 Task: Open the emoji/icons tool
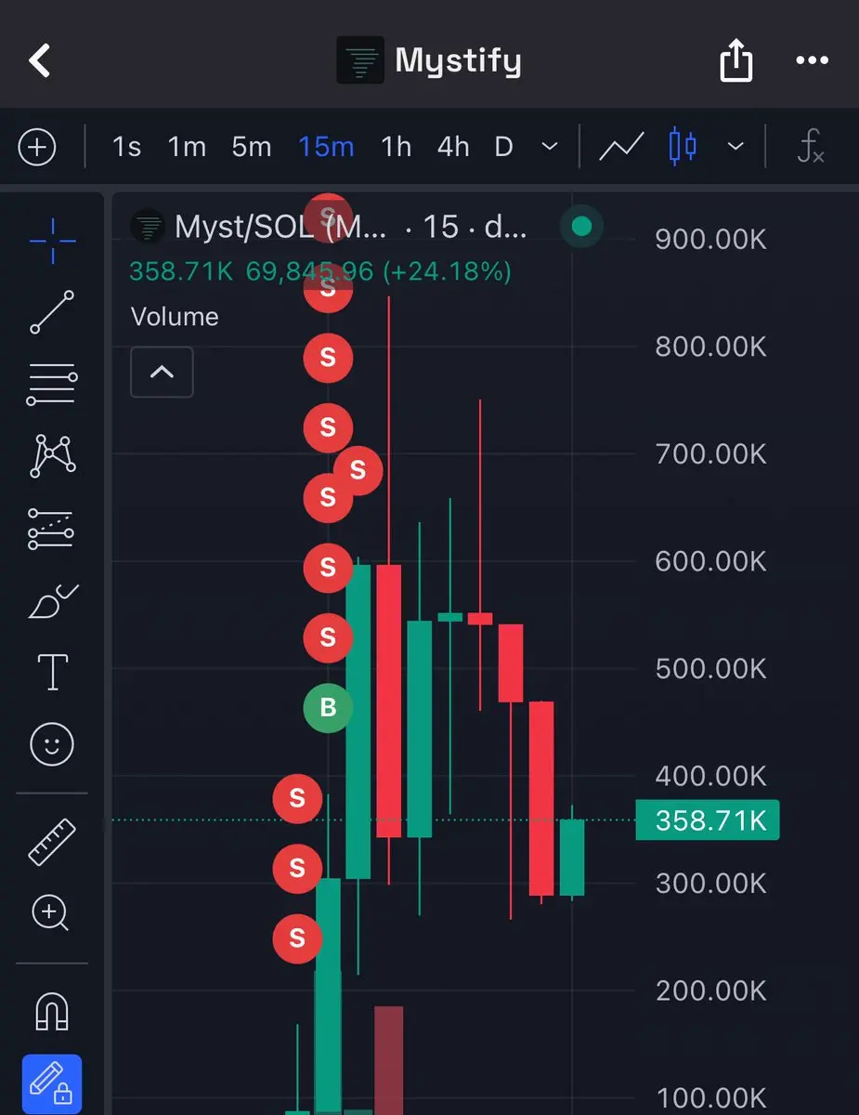(x=52, y=744)
